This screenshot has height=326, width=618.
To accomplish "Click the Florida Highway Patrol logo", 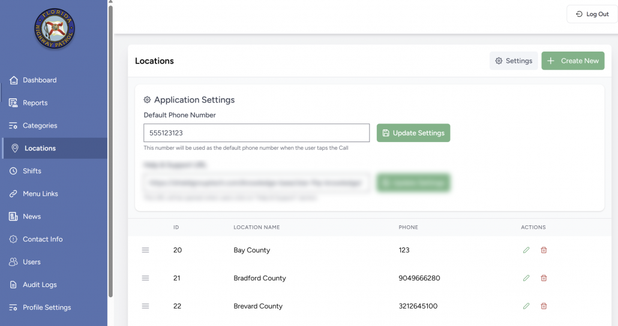I will 55,29.
